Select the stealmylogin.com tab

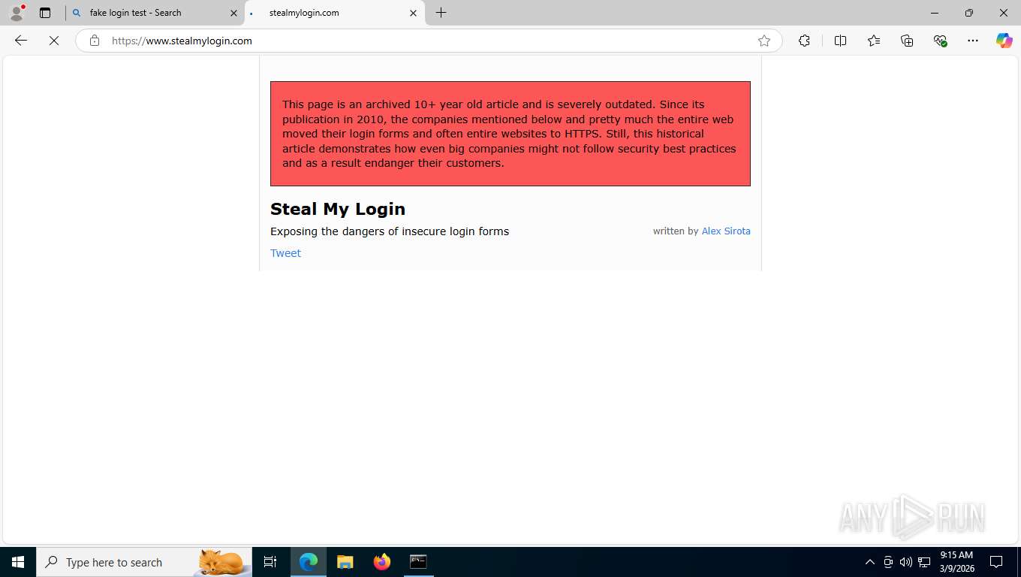[335, 13]
